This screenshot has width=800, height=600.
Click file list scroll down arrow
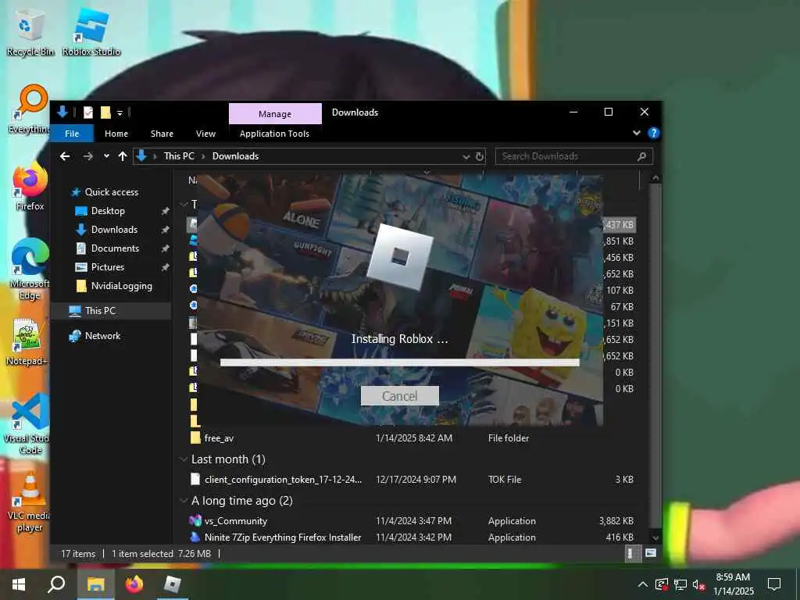pos(655,537)
